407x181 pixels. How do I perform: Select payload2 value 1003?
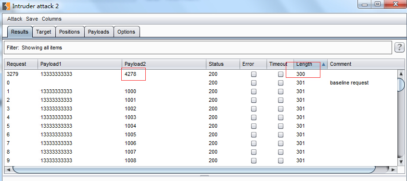(x=130, y=117)
